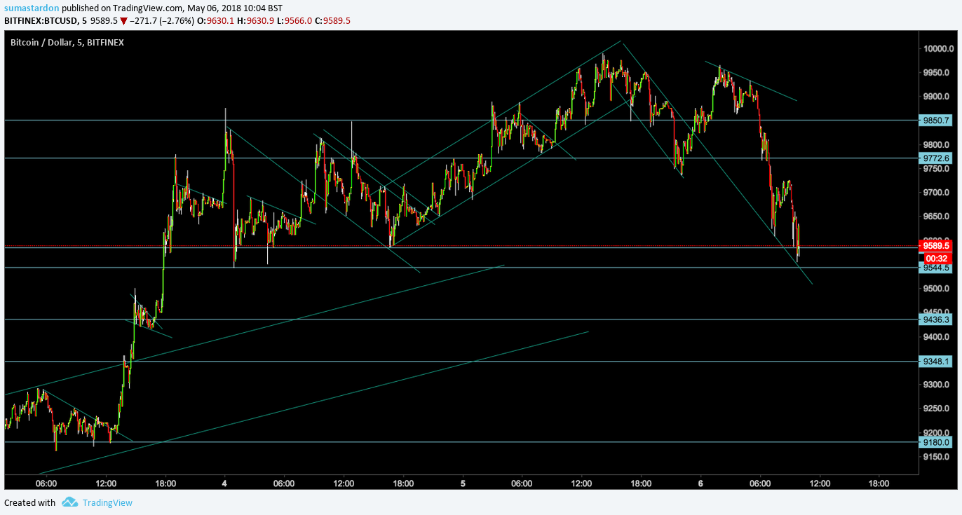Click the 'Created with' footer text
The image size is (962, 515).
29,502
